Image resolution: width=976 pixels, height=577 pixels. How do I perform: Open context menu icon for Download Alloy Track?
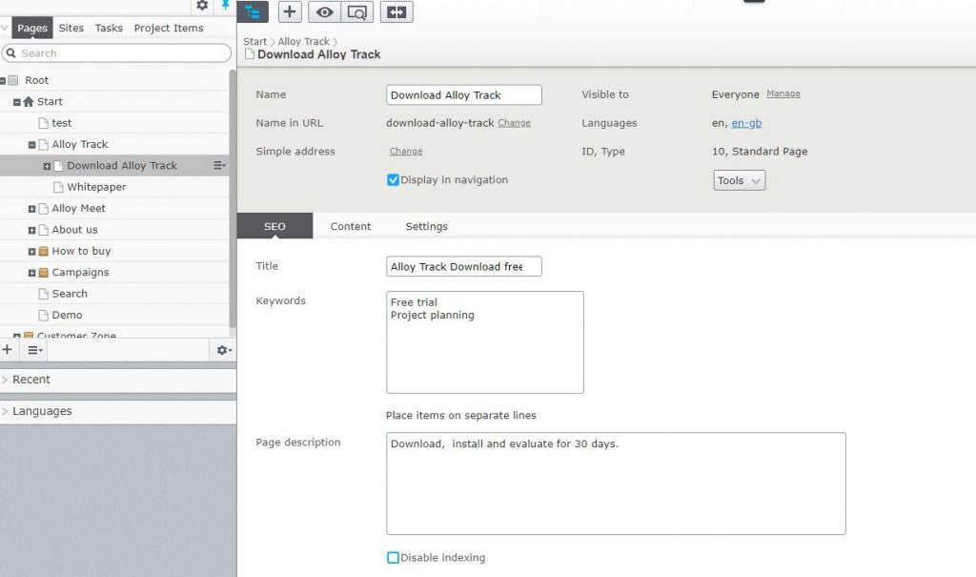(219, 166)
